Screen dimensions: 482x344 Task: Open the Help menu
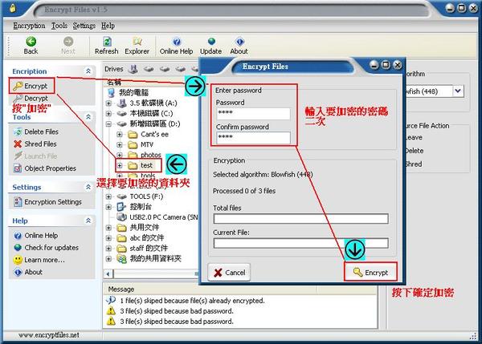[x=108, y=26]
